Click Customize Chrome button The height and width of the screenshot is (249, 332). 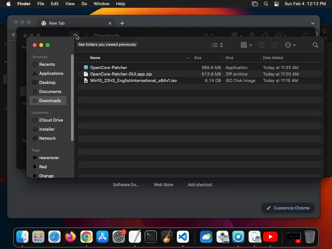(288, 208)
